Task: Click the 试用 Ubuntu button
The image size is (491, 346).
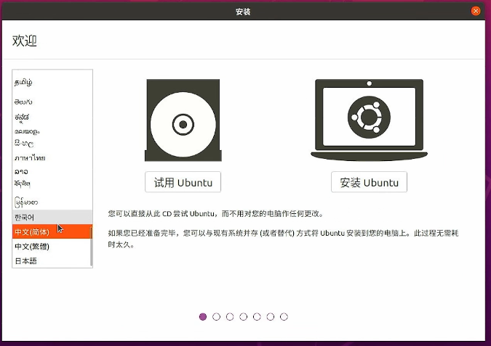Action: click(x=183, y=182)
